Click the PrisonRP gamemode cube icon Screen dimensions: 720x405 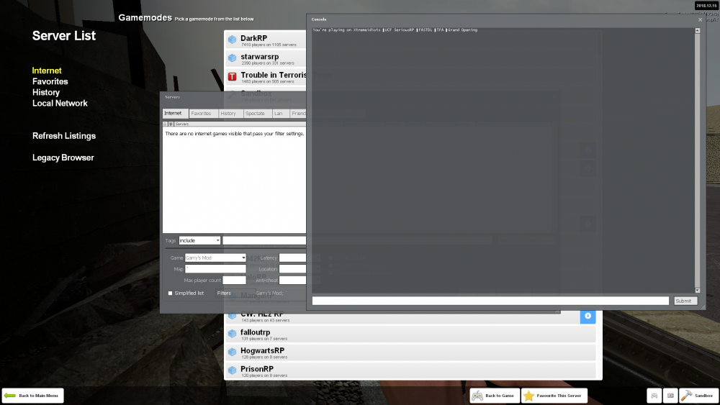(233, 370)
